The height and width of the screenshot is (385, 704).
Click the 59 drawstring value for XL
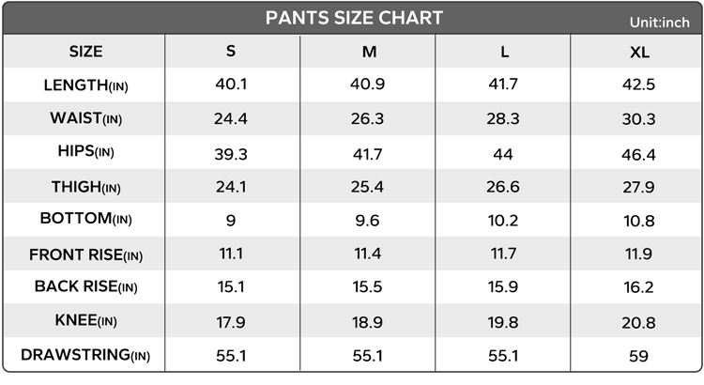[x=638, y=356]
